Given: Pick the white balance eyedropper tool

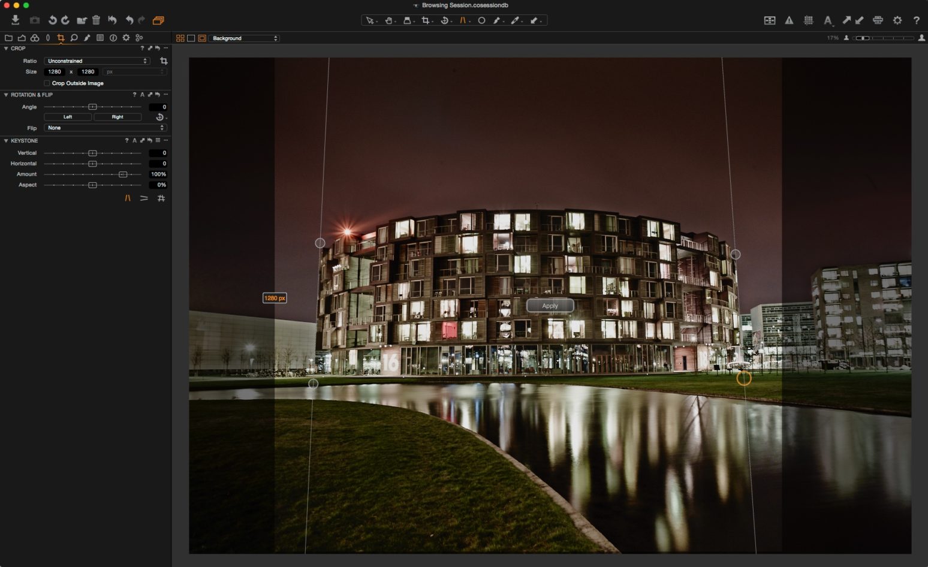Looking at the screenshot, I should [516, 20].
